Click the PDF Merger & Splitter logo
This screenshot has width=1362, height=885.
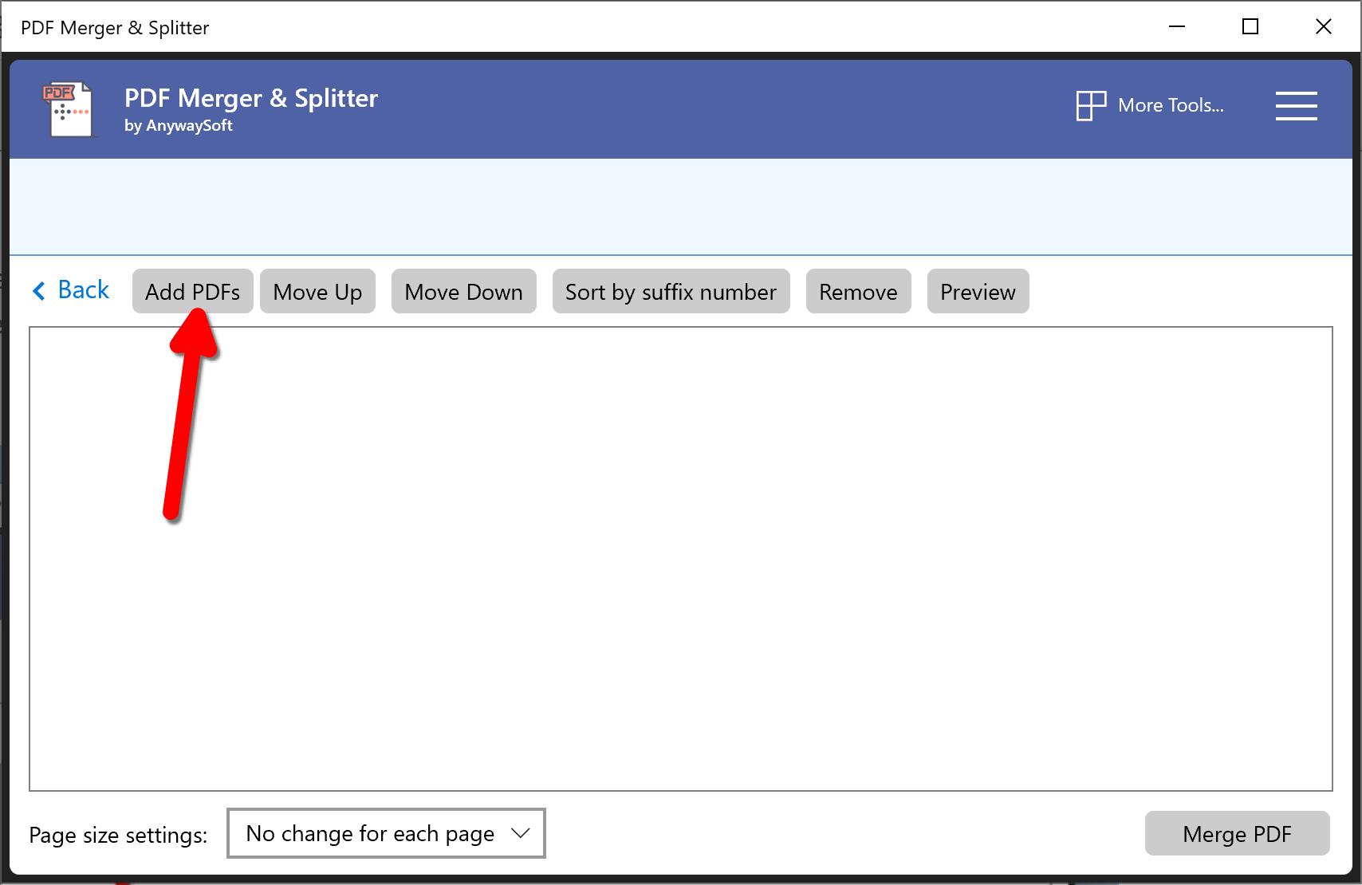[69, 109]
